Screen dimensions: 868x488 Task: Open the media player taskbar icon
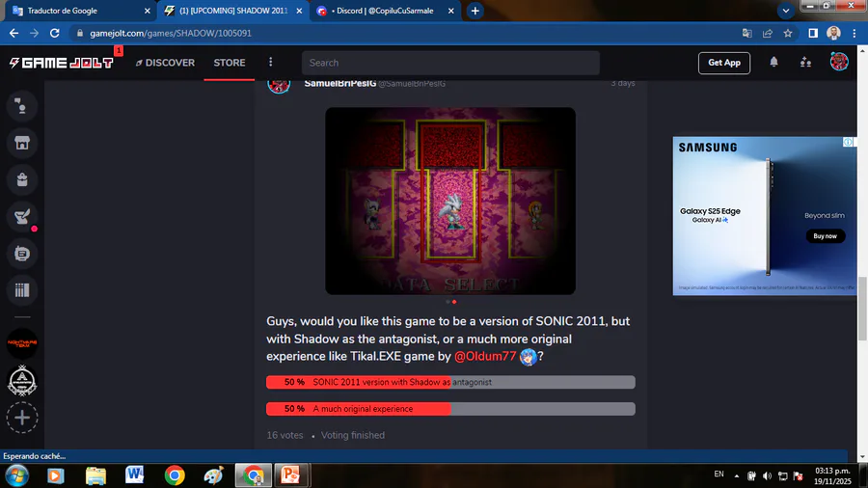click(55, 475)
